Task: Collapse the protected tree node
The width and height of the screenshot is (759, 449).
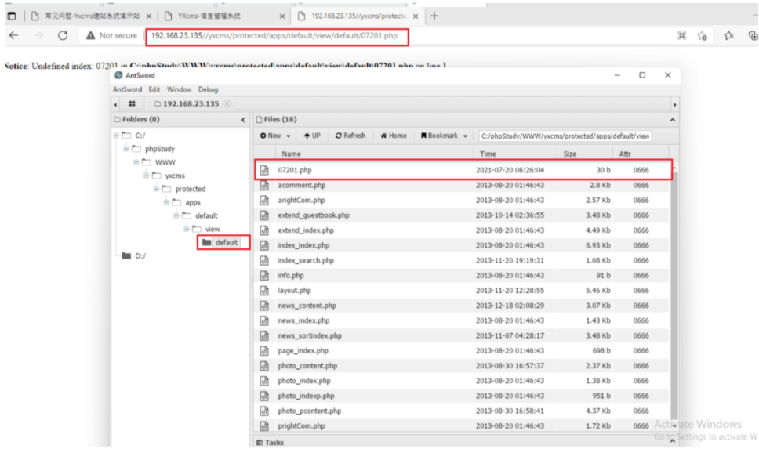Action: click(156, 189)
